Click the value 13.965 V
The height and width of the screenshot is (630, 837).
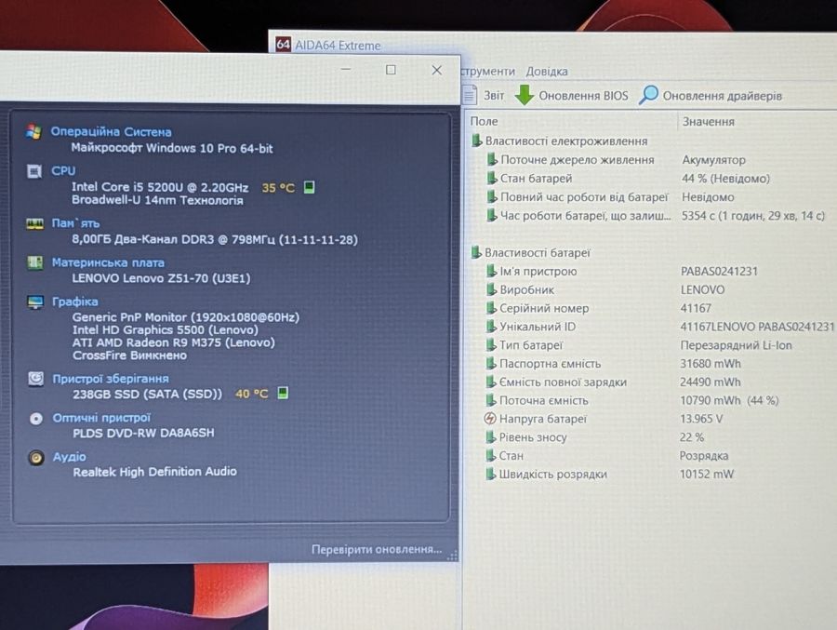pyautogui.click(x=701, y=419)
